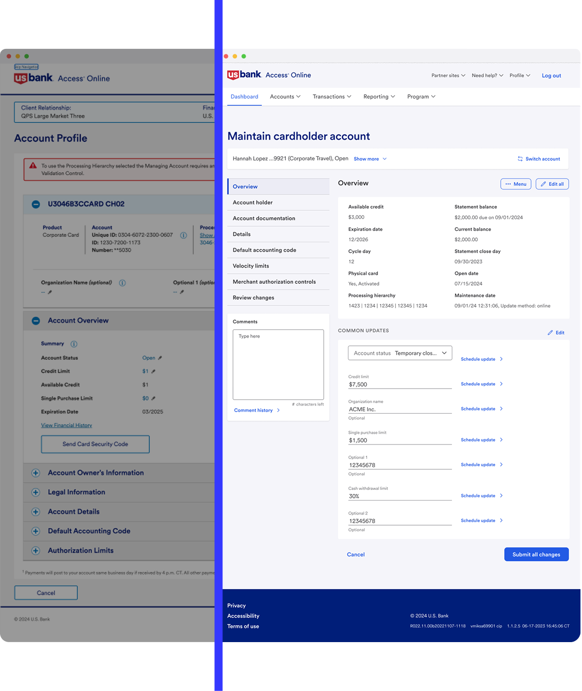Open Schedule update for Optional 1
Image resolution: width=582 pixels, height=691 pixels.
[x=482, y=465]
